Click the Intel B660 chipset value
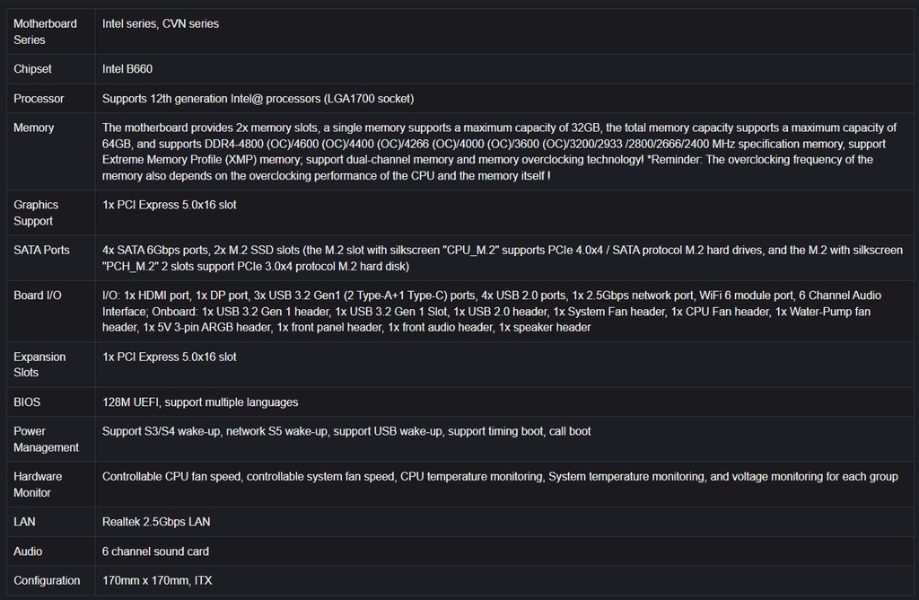This screenshot has height=600, width=919. (134, 69)
